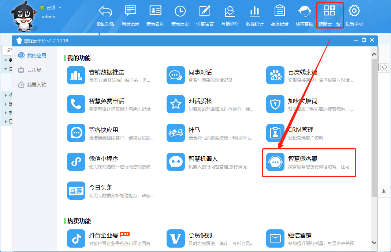The image size is (391, 252).
Task: Open the 智慧免费电话 phone icon
Action: (76, 104)
